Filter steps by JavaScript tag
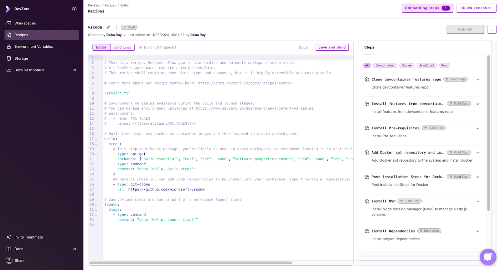 (x=426, y=65)
